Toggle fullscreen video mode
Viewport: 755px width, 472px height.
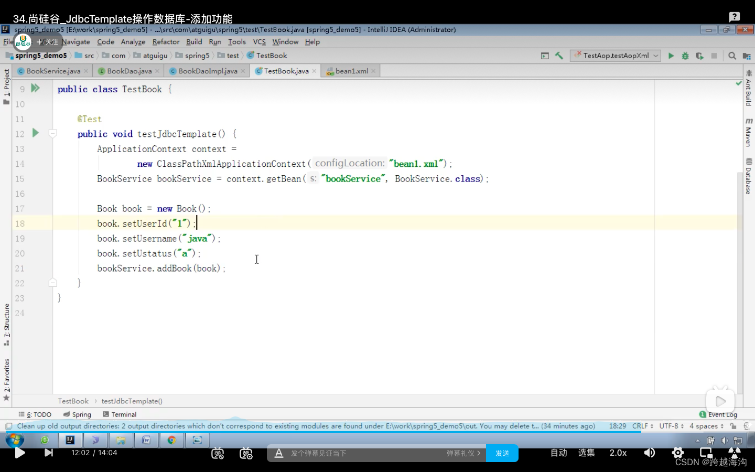click(735, 453)
